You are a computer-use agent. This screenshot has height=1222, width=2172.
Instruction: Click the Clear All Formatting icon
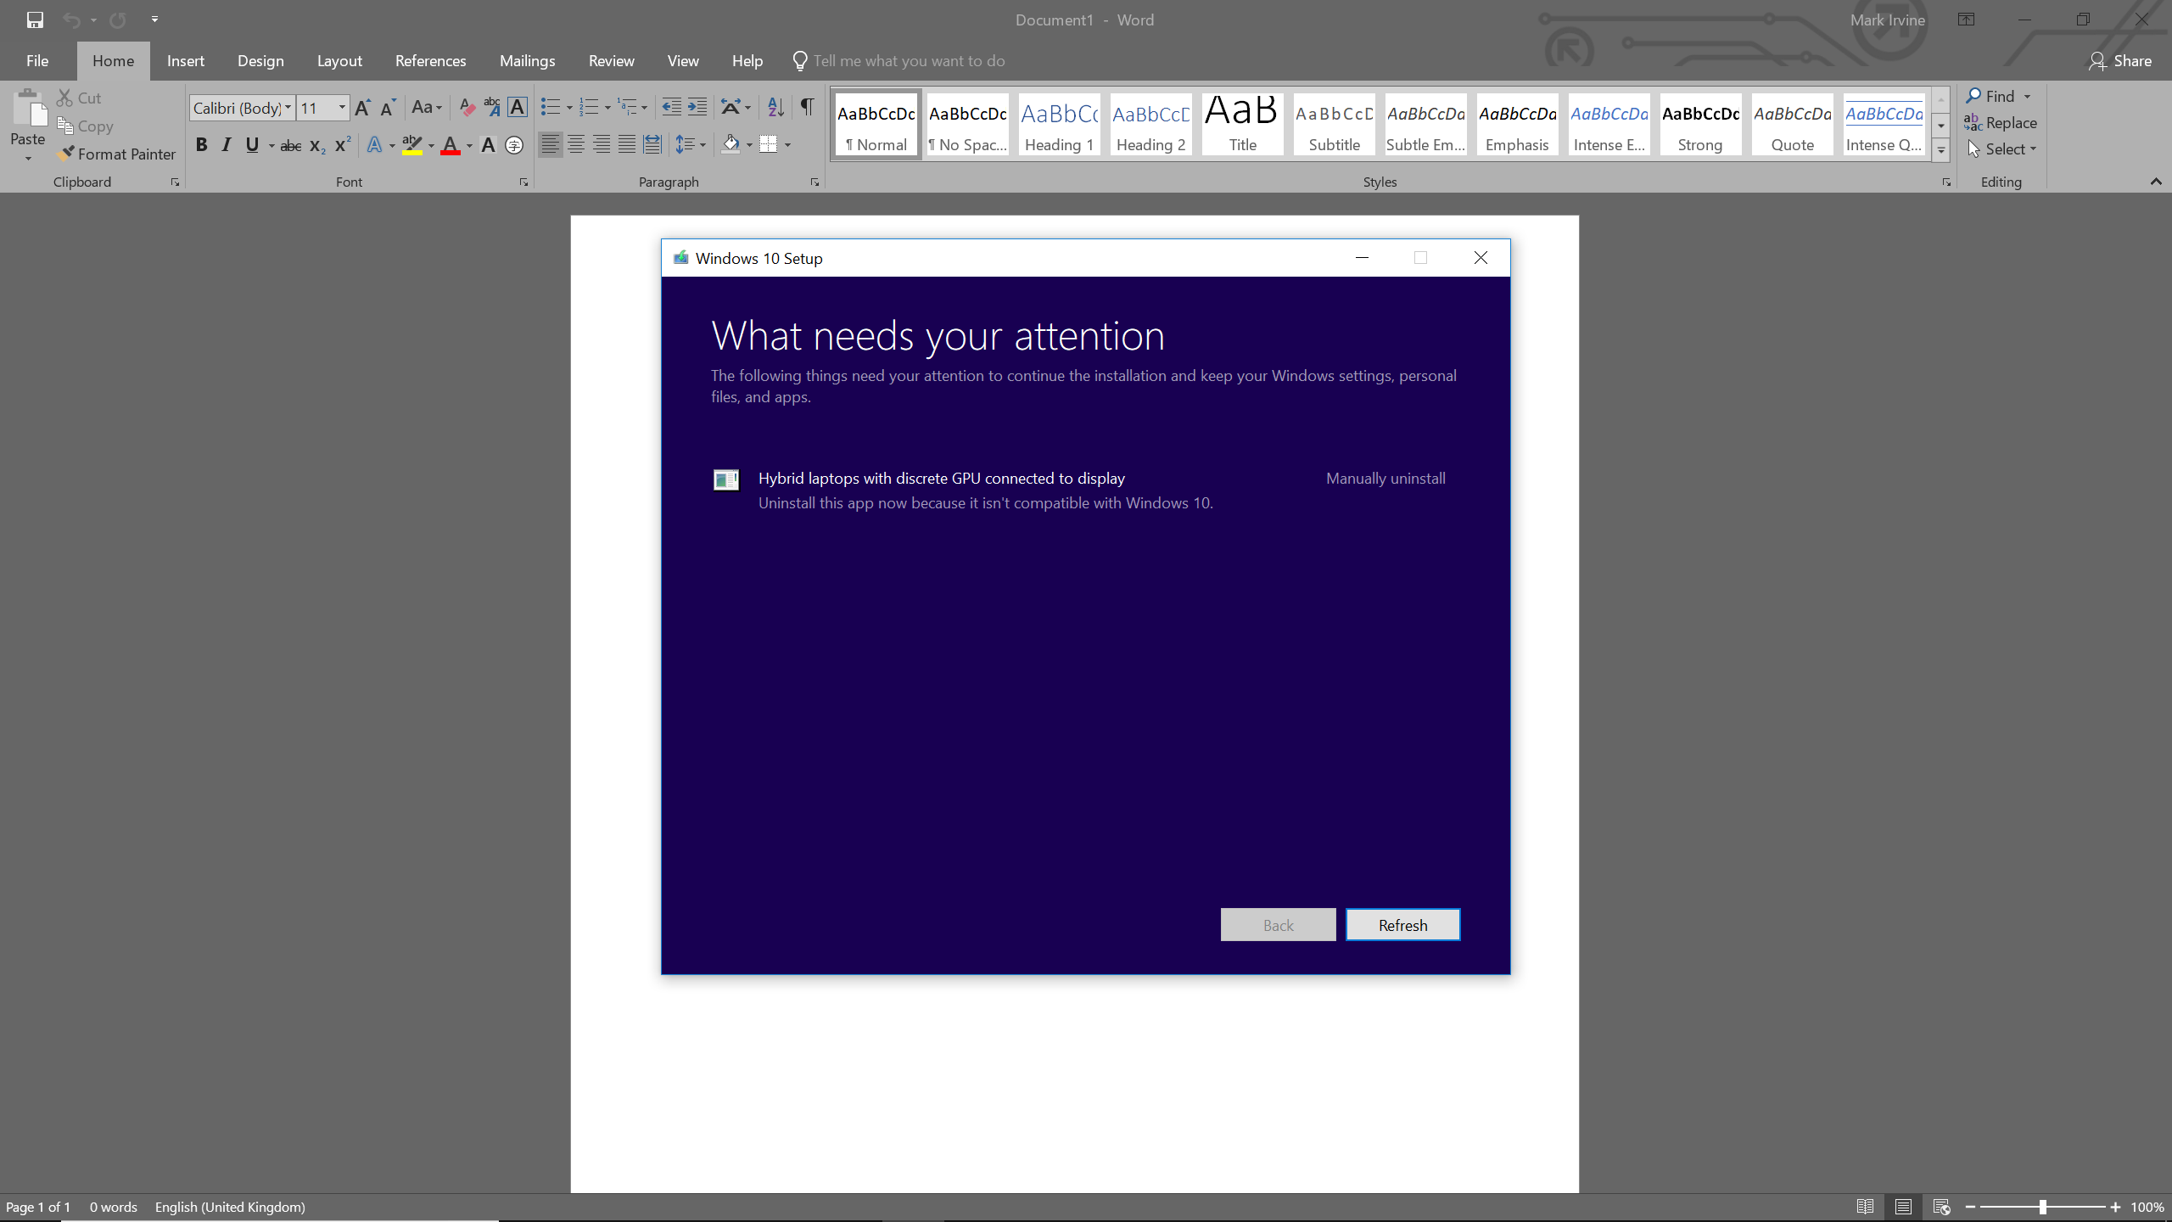(x=467, y=107)
